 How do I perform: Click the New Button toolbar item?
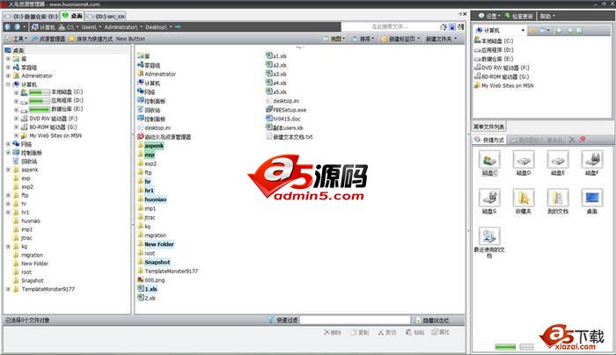130,39
